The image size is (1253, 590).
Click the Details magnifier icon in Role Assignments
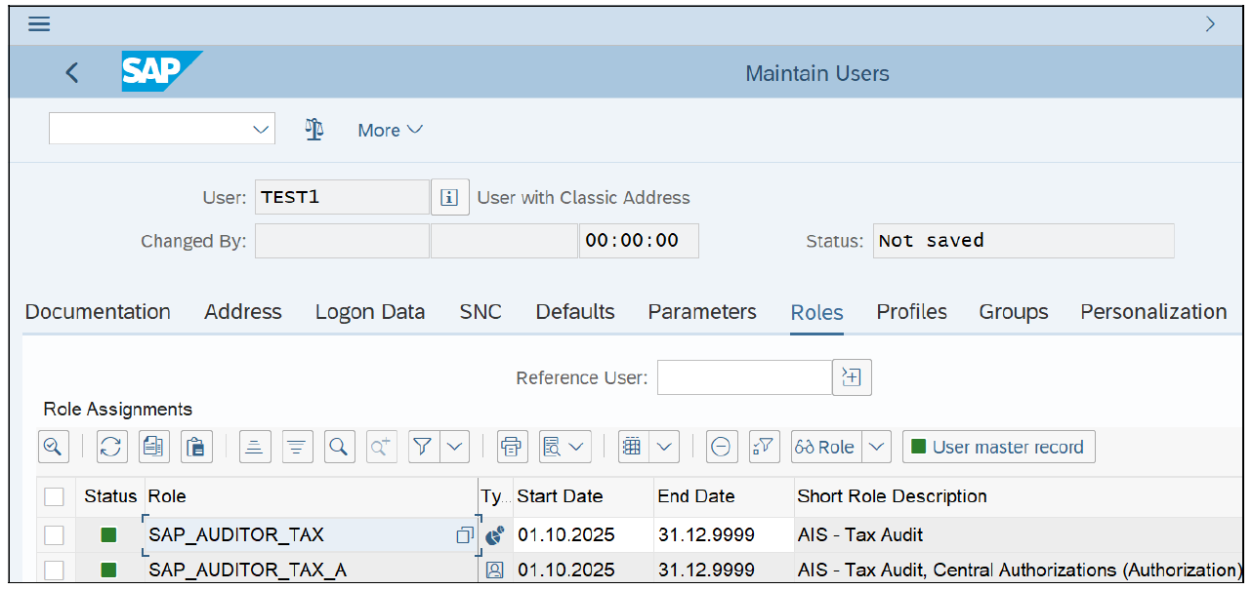click(53, 447)
